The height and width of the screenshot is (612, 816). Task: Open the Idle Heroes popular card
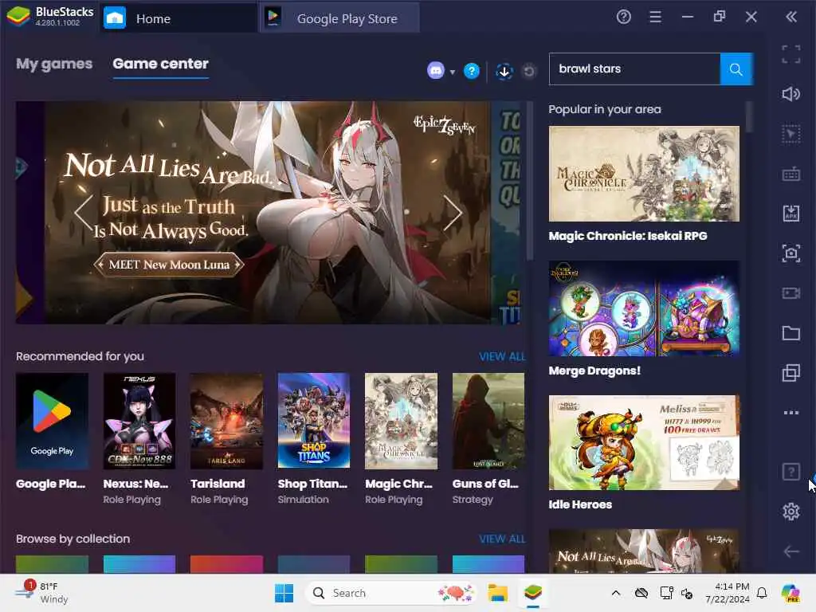tap(644, 443)
